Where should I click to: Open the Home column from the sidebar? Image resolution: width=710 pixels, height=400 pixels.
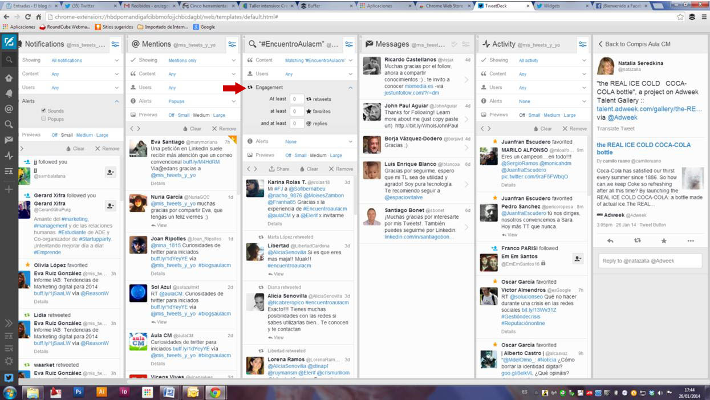pyautogui.click(x=9, y=78)
